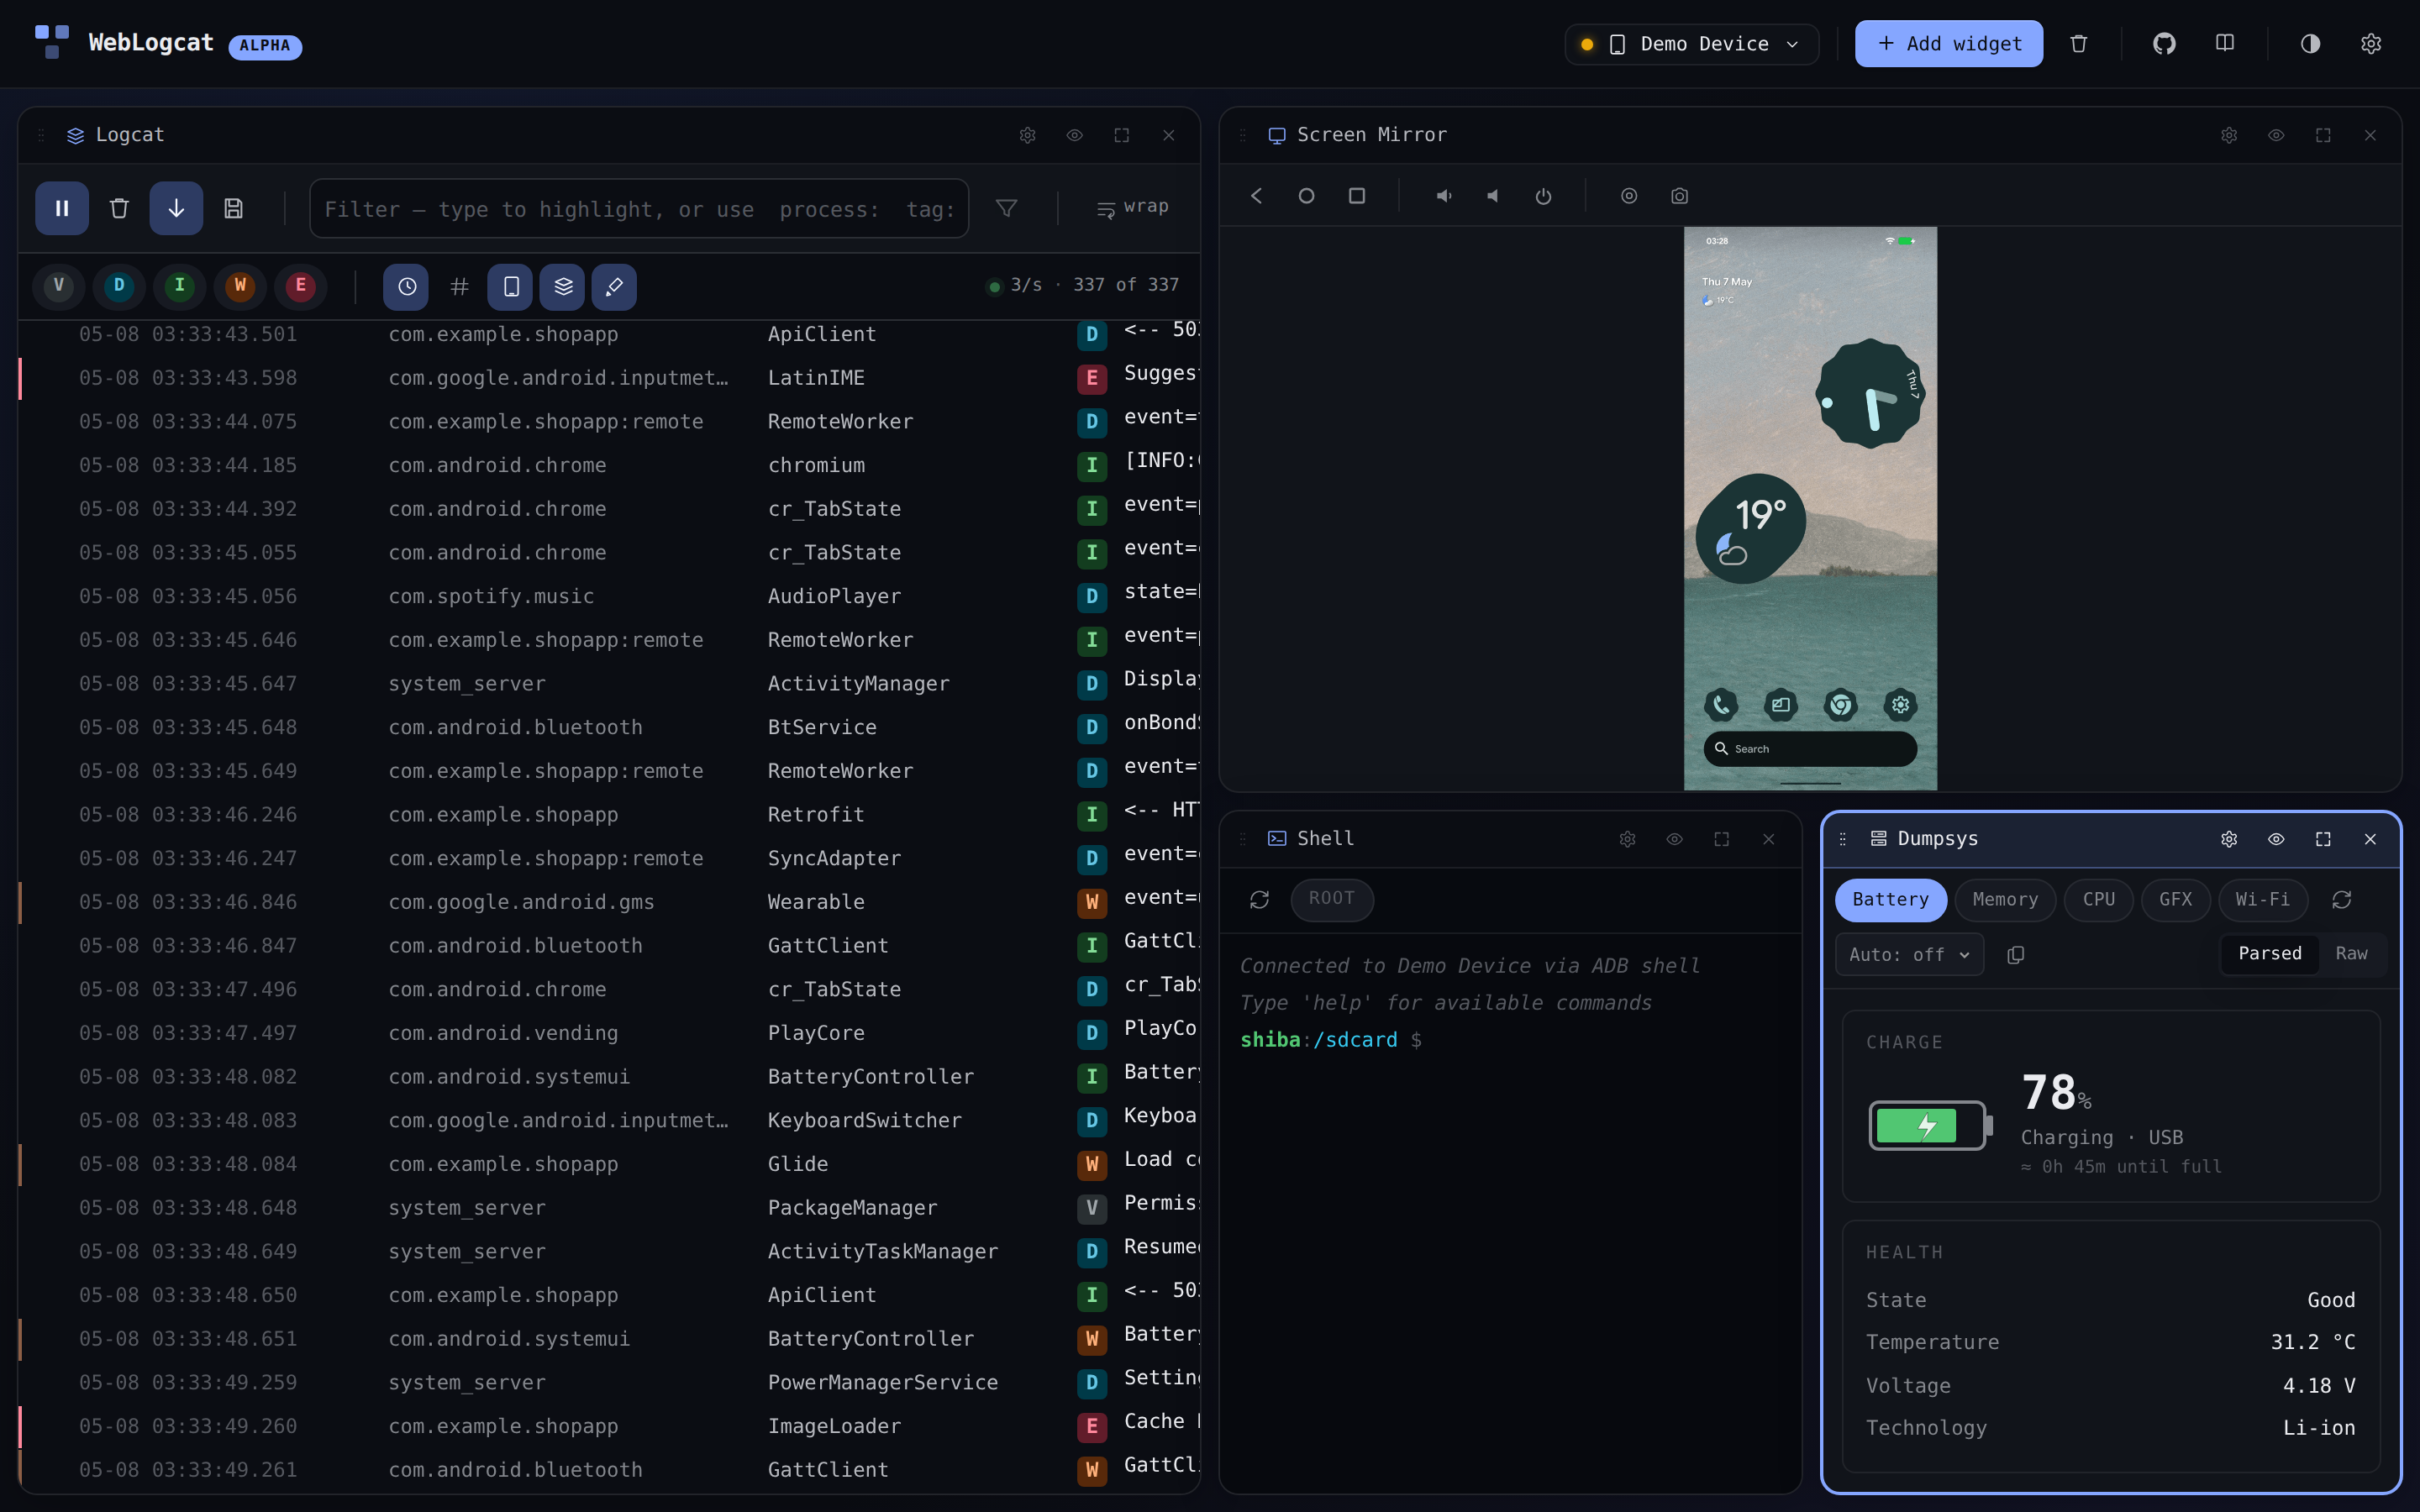Toggle the process column phone icon

[511, 287]
